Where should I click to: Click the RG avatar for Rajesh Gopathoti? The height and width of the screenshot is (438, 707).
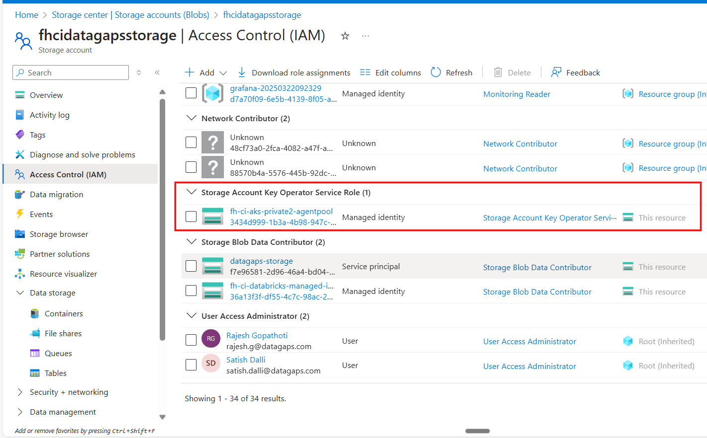click(211, 339)
